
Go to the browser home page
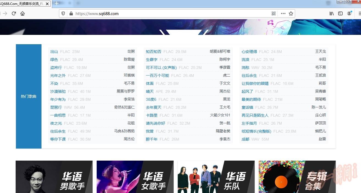point(23,13)
